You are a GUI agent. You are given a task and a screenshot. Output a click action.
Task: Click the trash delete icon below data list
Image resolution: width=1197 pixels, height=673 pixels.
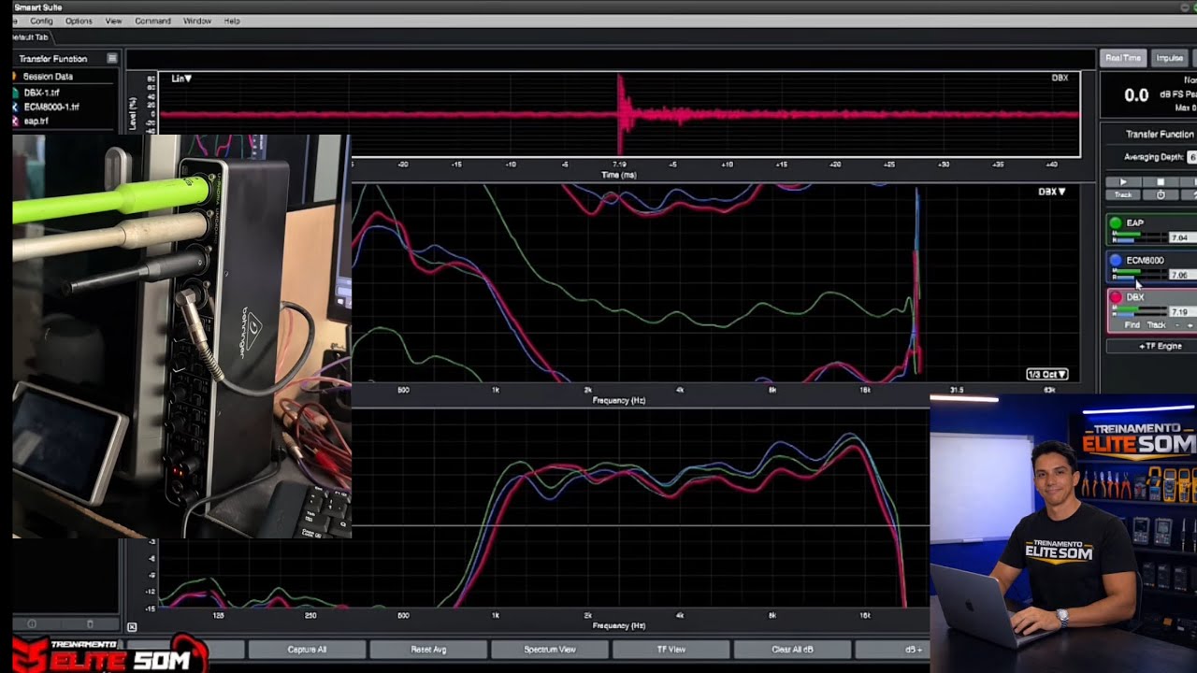(x=90, y=623)
